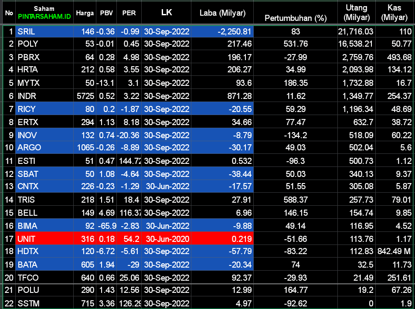The height and width of the screenshot is (309, 415).
Task: Select the SRIL debt value 21,716.03
Action: click(x=356, y=31)
